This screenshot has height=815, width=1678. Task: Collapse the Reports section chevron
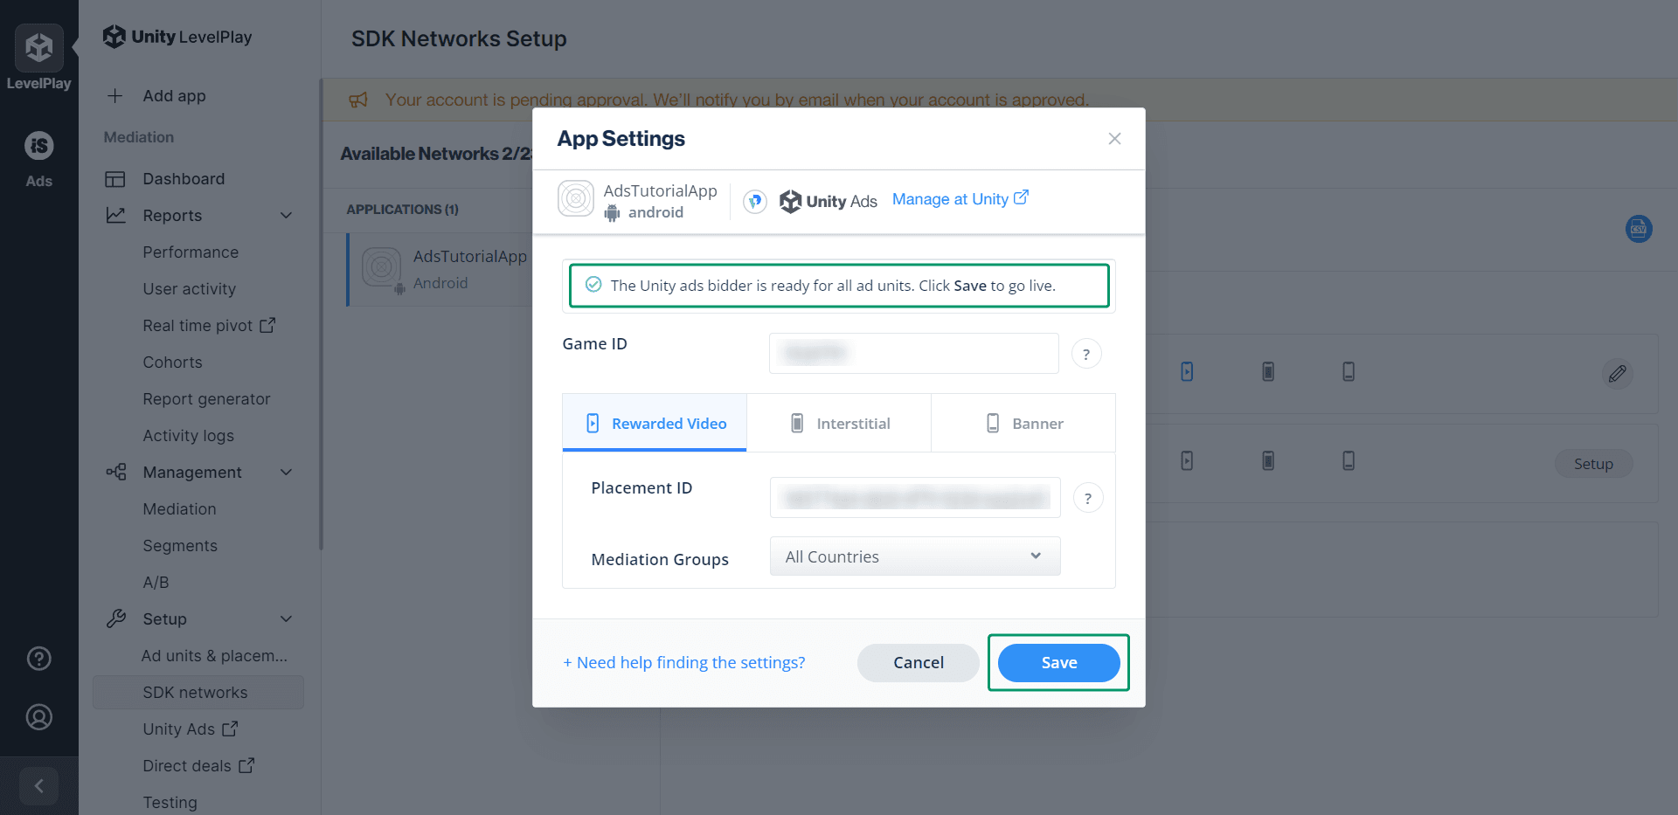287,215
